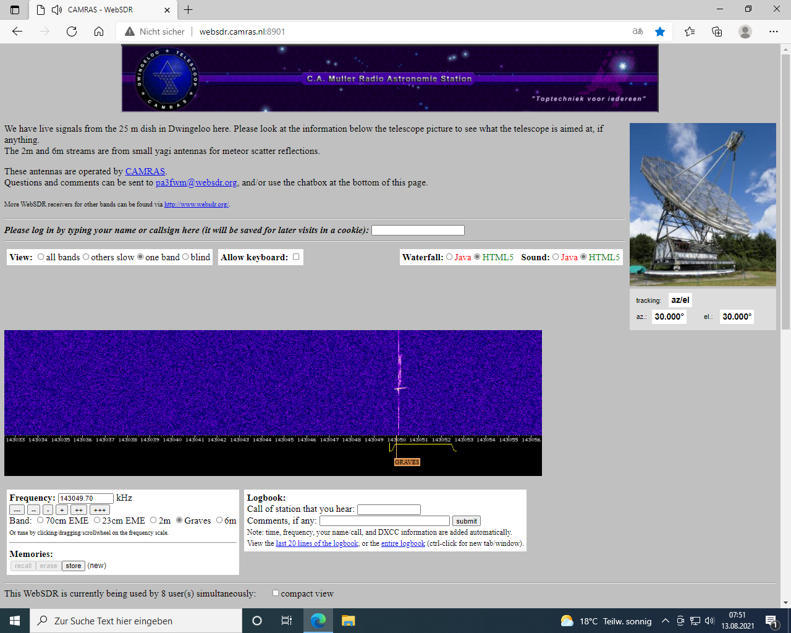Screen dimensions: 791x633
Task: Open browser settings and more menu
Action: 774,32
